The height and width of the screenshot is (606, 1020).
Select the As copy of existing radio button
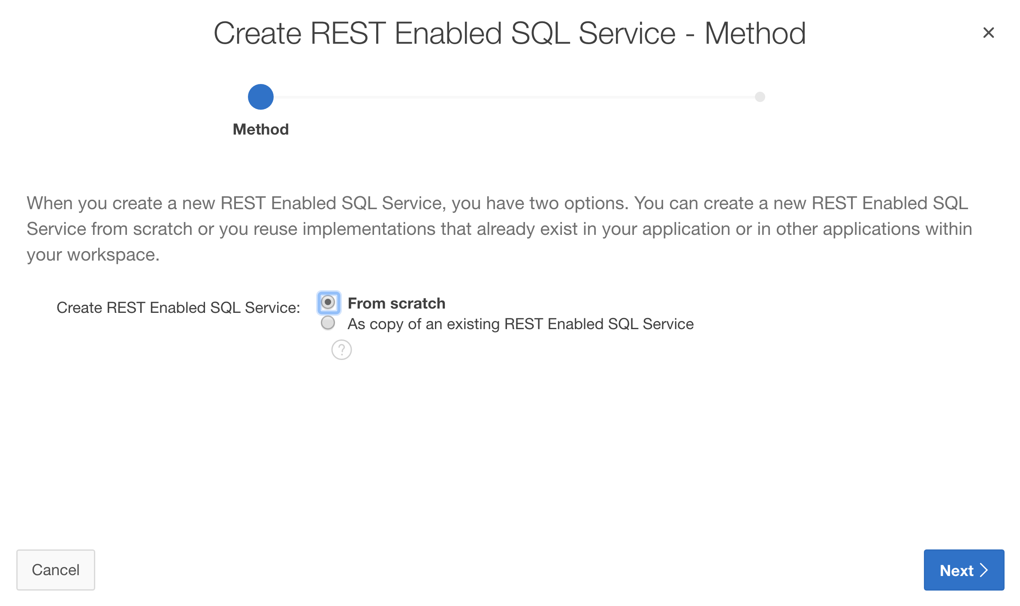[328, 323]
